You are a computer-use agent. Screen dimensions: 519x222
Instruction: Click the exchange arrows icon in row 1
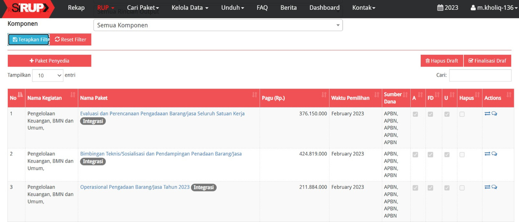487,114
